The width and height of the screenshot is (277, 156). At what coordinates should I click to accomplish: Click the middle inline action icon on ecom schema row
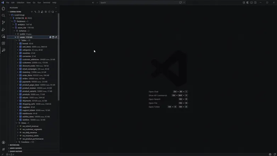tap(53, 37)
